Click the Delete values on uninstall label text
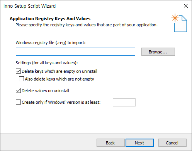The image size is (192, 151). click(45, 91)
